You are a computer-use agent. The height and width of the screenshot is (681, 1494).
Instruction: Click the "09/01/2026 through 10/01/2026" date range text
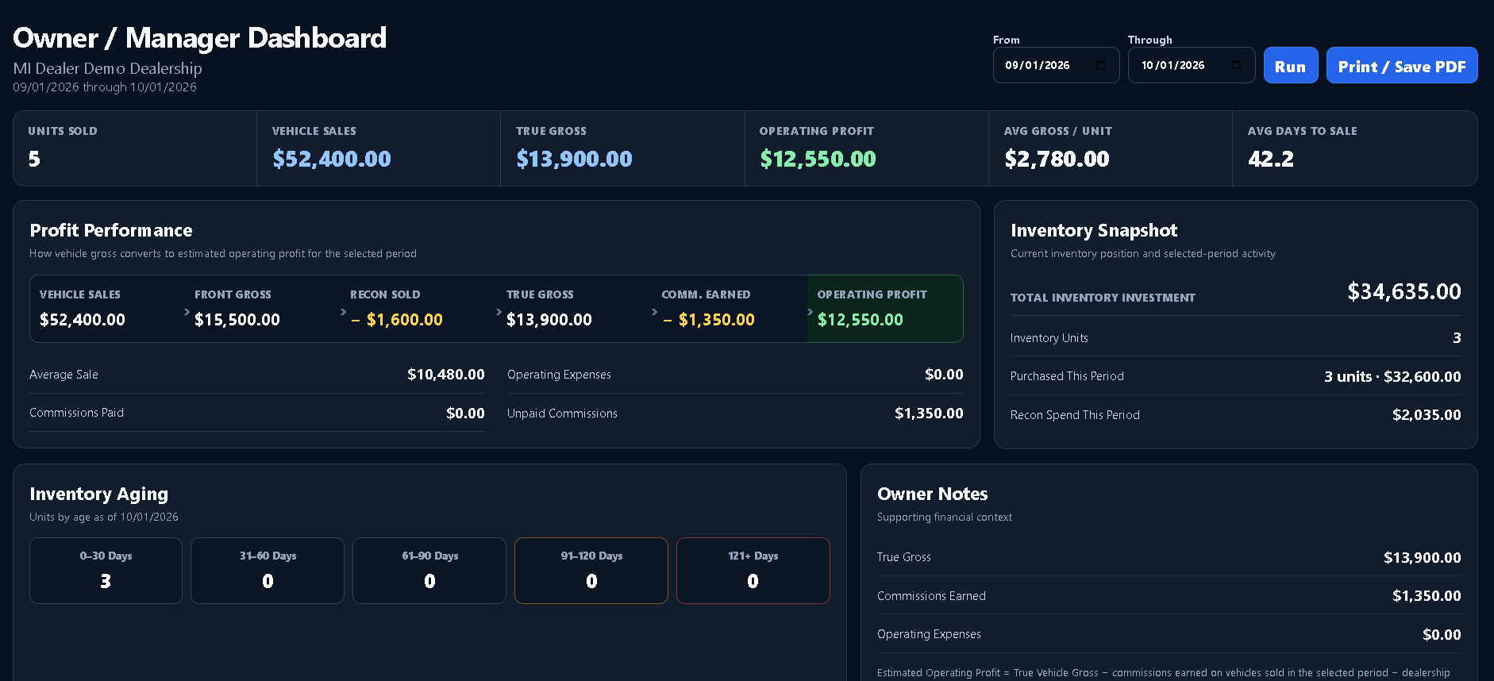tap(105, 87)
